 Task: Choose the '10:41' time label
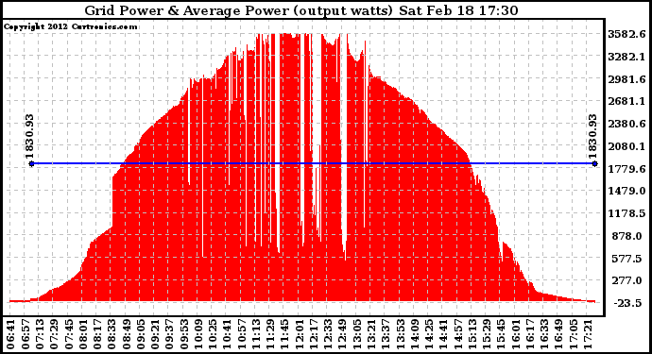coord(228,334)
